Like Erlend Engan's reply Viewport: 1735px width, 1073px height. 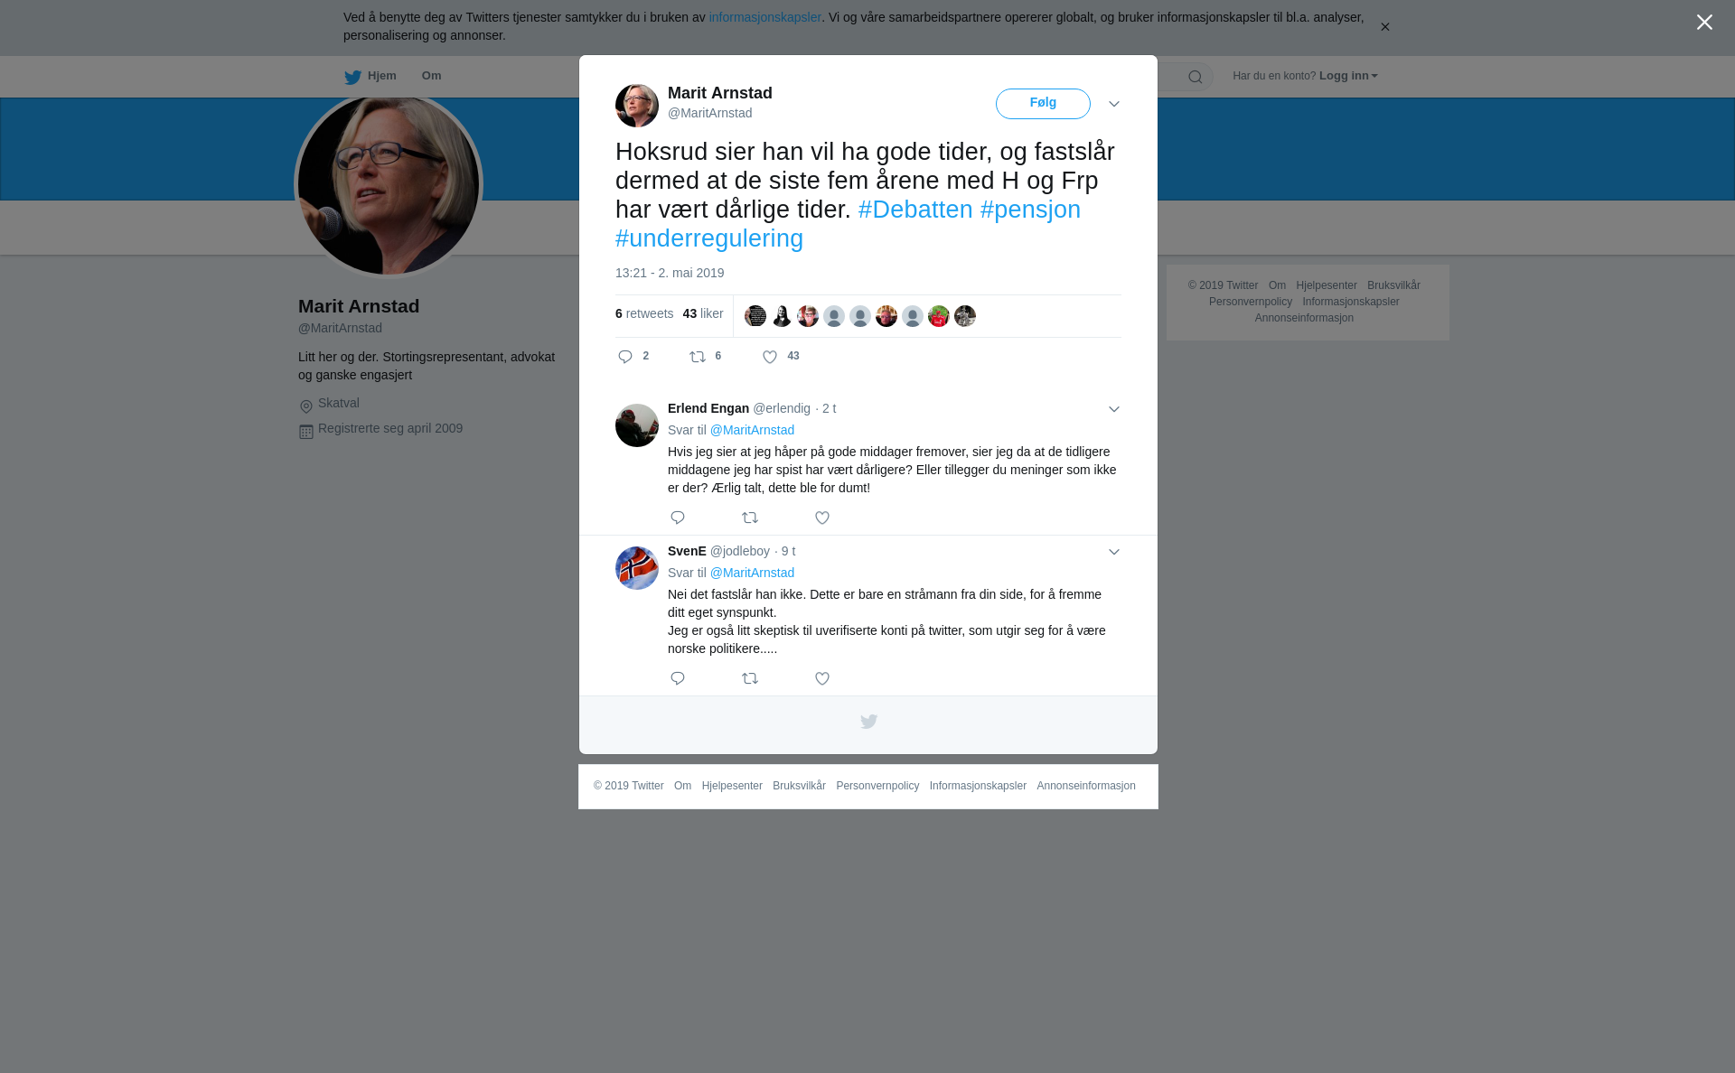(822, 518)
